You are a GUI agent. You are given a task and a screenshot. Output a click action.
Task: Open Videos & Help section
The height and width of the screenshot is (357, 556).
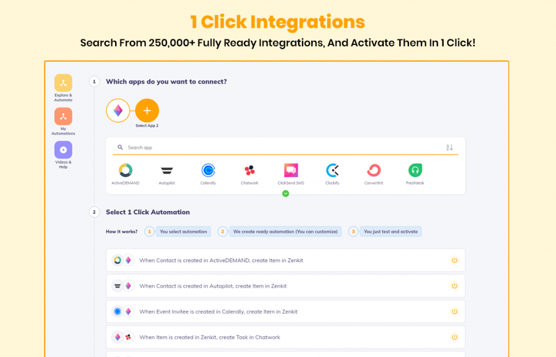[63, 150]
